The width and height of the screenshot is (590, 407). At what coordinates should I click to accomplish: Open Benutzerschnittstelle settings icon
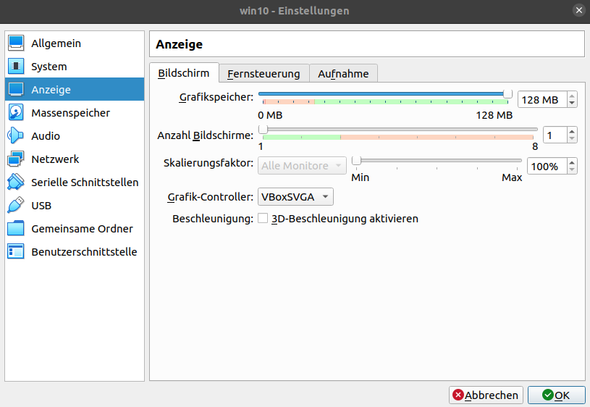click(16, 252)
